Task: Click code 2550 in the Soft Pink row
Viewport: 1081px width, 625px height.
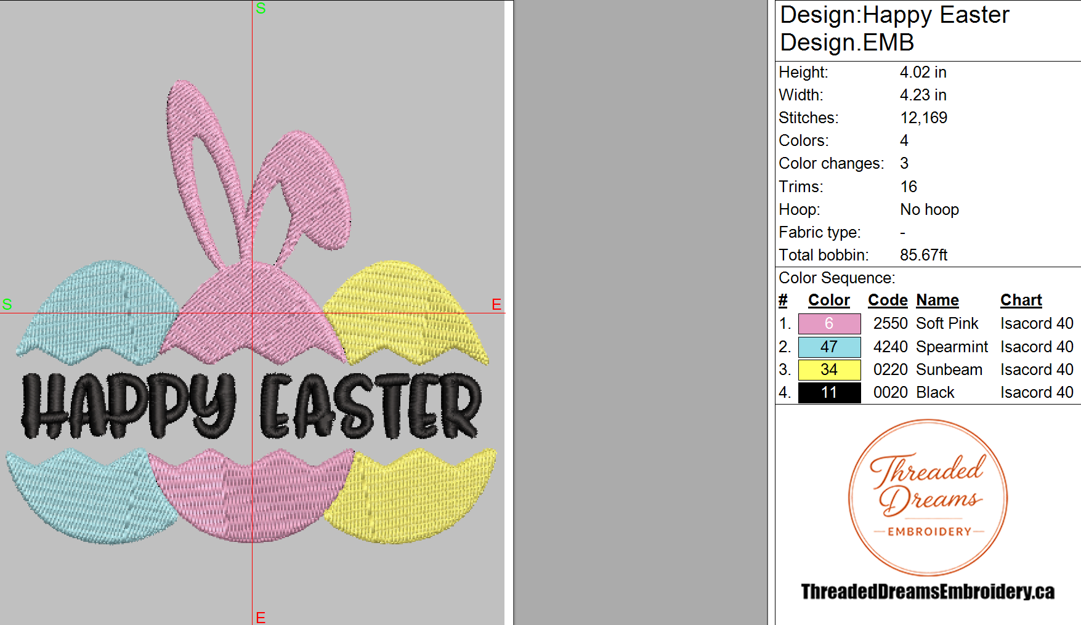Action: [x=891, y=323]
